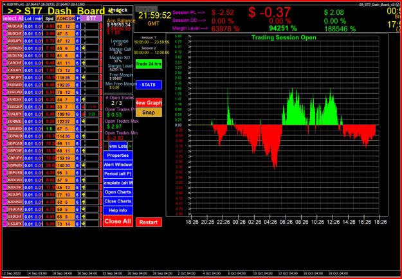This screenshot has width=402, height=279.
Task: Click the Select All column header
Action: click(13, 19)
